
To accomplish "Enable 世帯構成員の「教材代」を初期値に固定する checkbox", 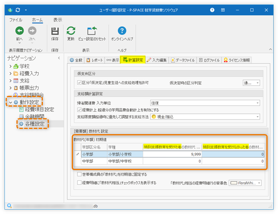I will pyautogui.click(x=79, y=174).
